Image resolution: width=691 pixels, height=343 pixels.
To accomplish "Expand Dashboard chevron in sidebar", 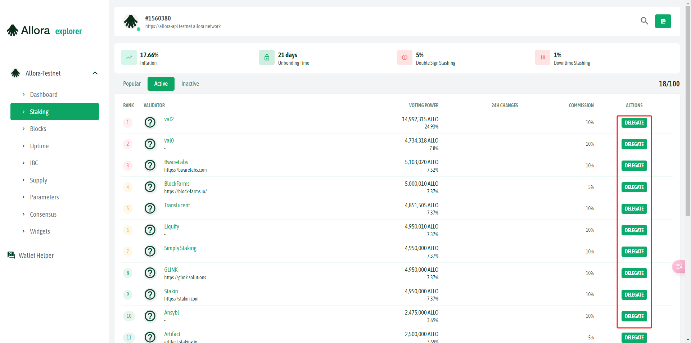I will (x=23, y=94).
